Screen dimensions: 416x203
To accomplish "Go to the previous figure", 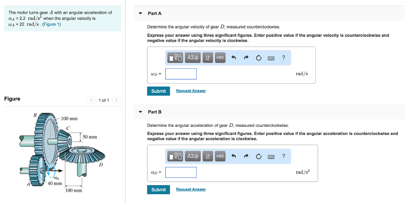I will tap(92, 100).
